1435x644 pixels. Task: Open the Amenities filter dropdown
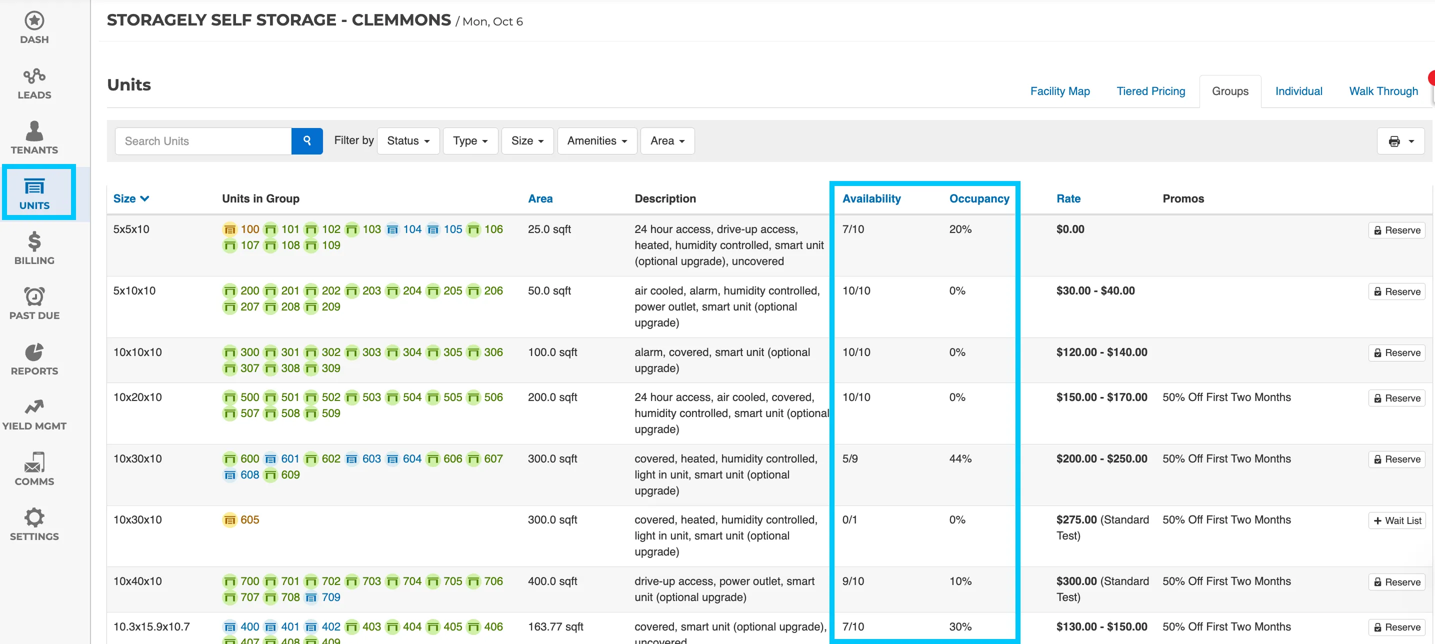(596, 141)
